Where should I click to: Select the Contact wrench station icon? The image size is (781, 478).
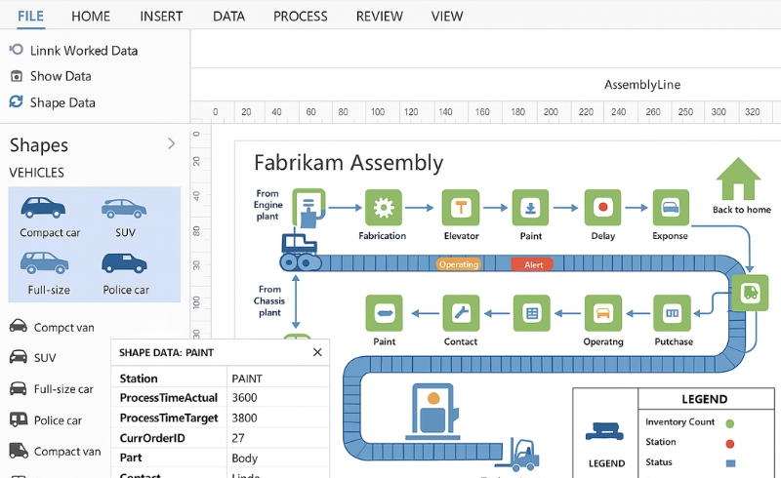tap(461, 313)
